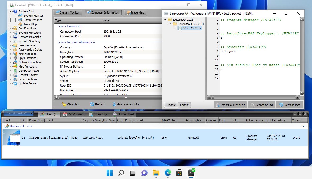
Task: Click the MSN Functions butterfly icon
Action: pyautogui.click(x=15, y=53)
